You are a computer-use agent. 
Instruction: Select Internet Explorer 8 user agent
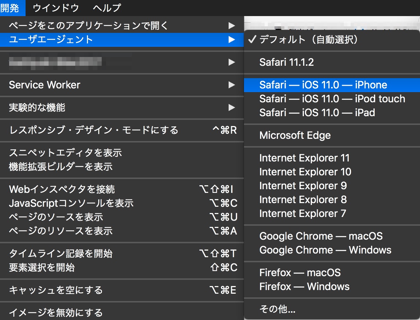[332, 200]
